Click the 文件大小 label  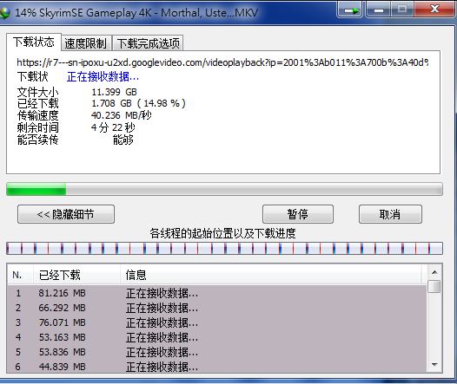pyautogui.click(x=38, y=92)
